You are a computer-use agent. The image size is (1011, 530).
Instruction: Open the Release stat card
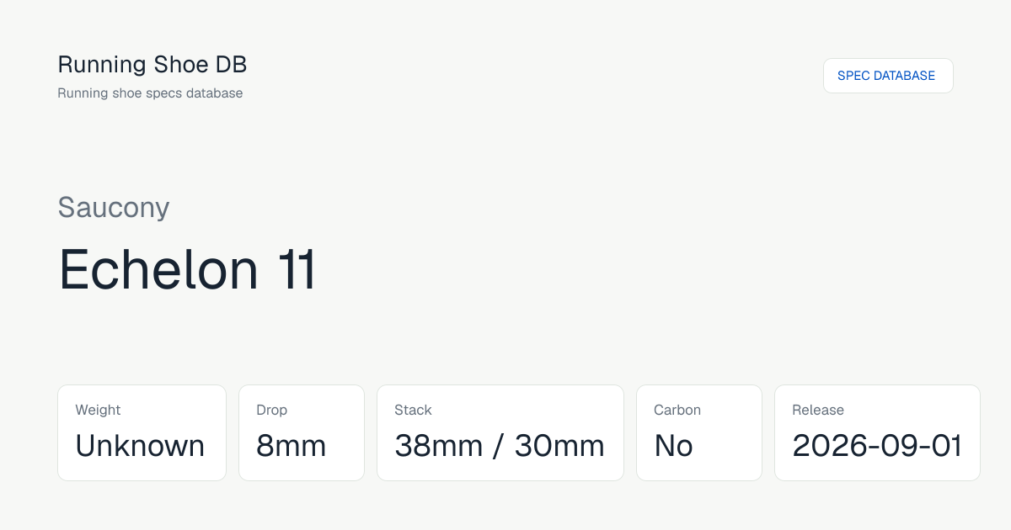coord(877,432)
